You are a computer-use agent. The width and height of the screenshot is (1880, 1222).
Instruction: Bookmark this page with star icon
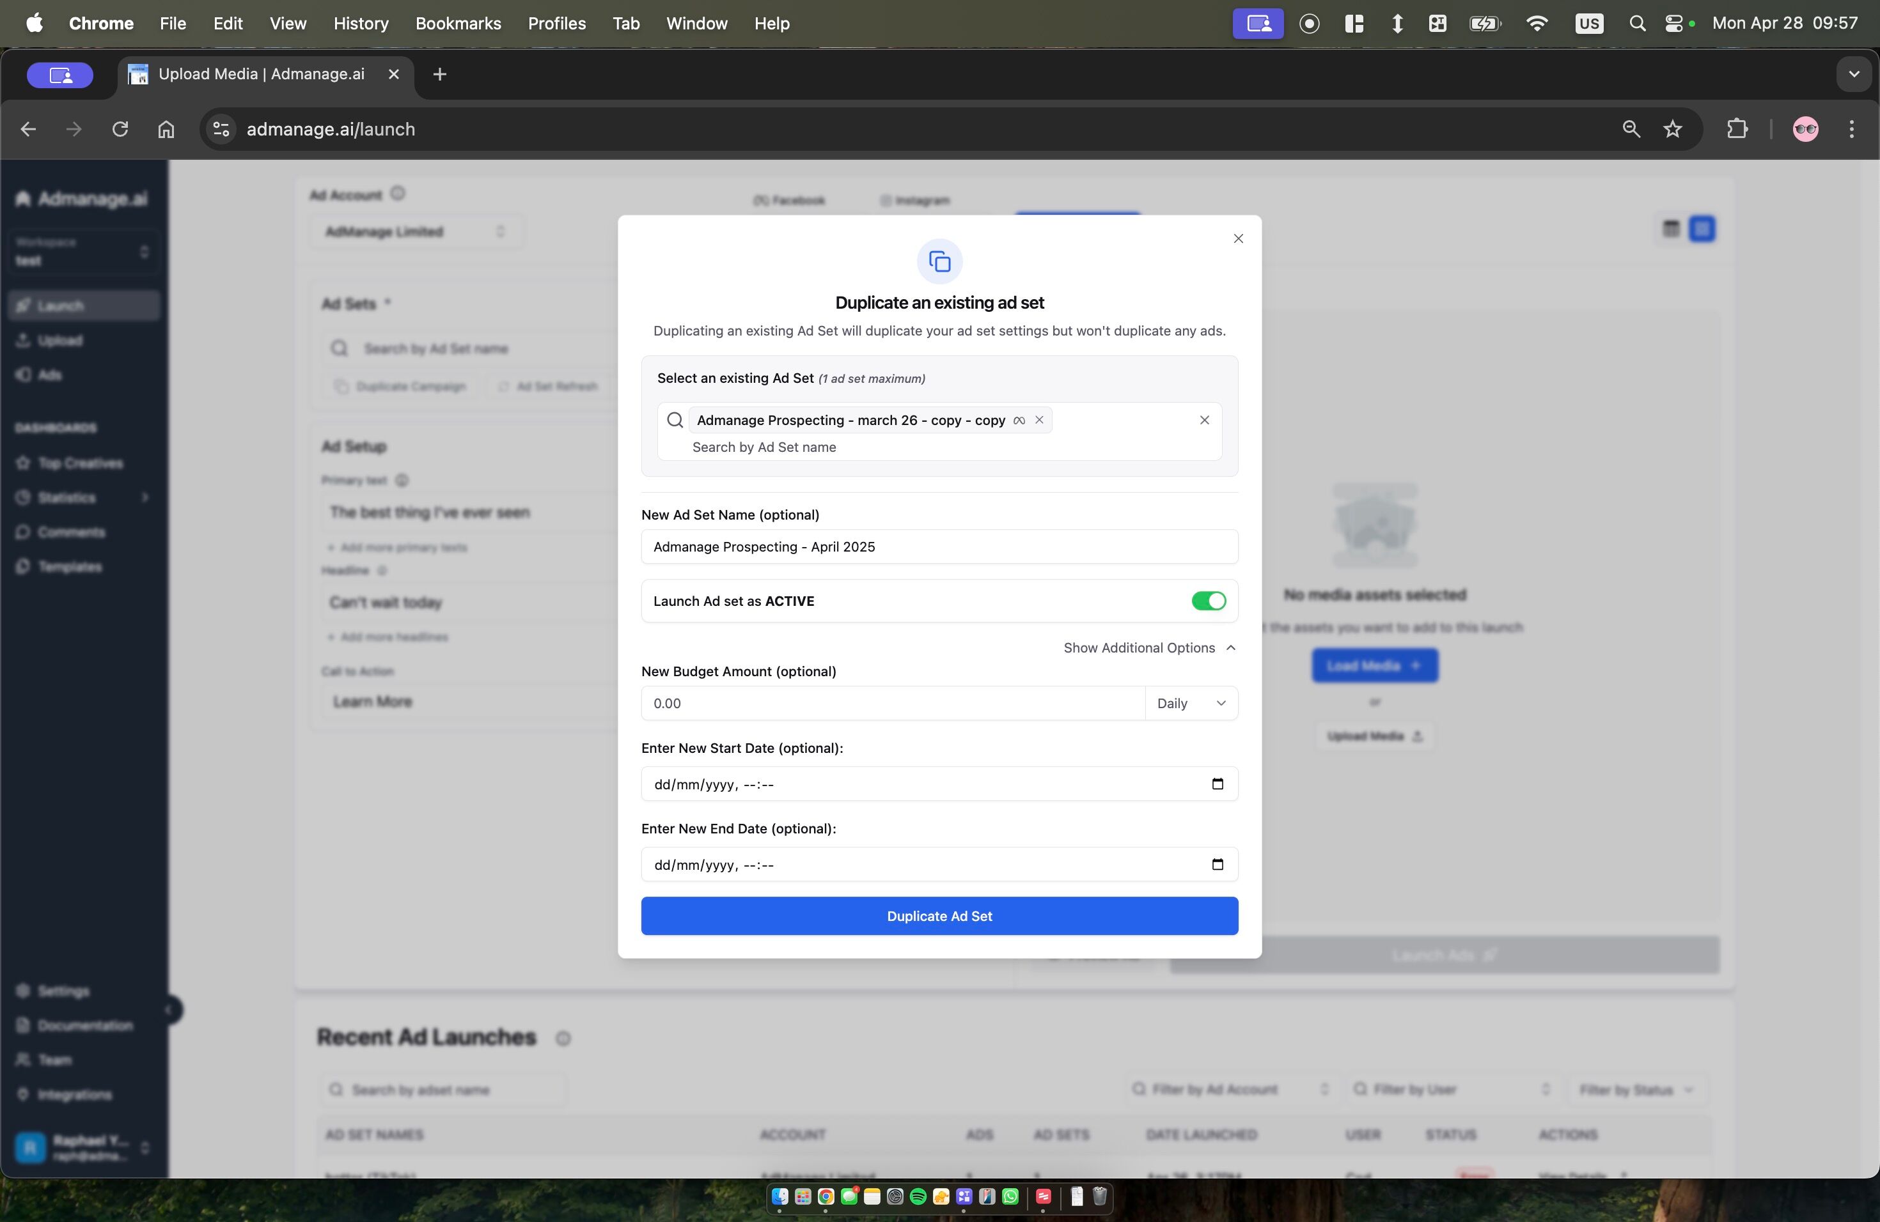tap(1672, 128)
